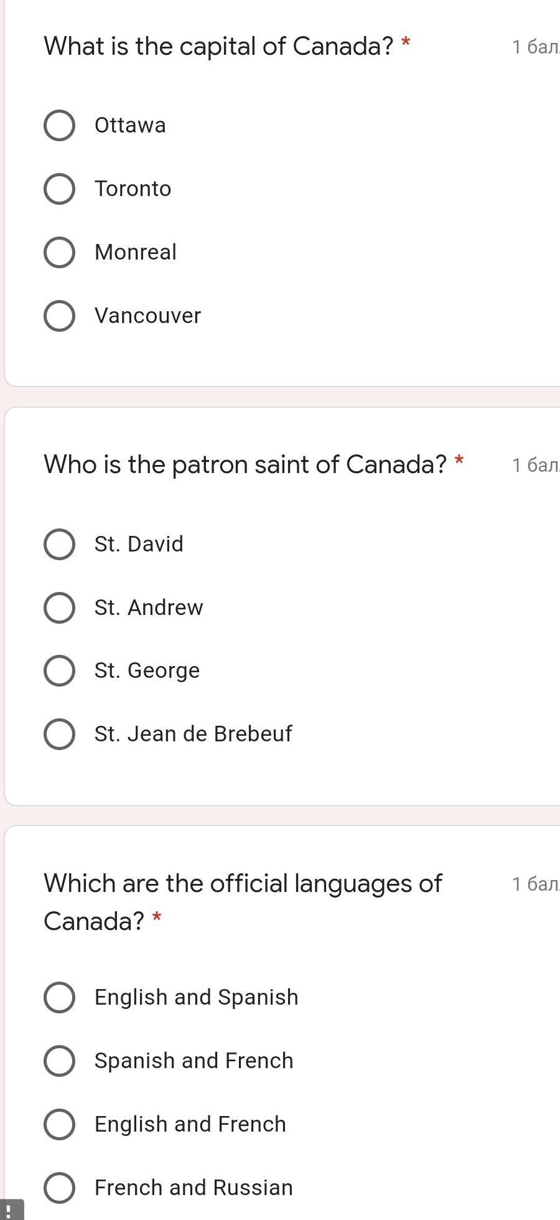Select the Vancouver option

click(x=60, y=316)
